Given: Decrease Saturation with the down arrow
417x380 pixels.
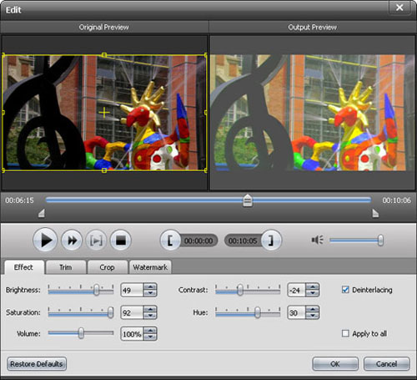Looking at the screenshot, I should (x=150, y=316).
